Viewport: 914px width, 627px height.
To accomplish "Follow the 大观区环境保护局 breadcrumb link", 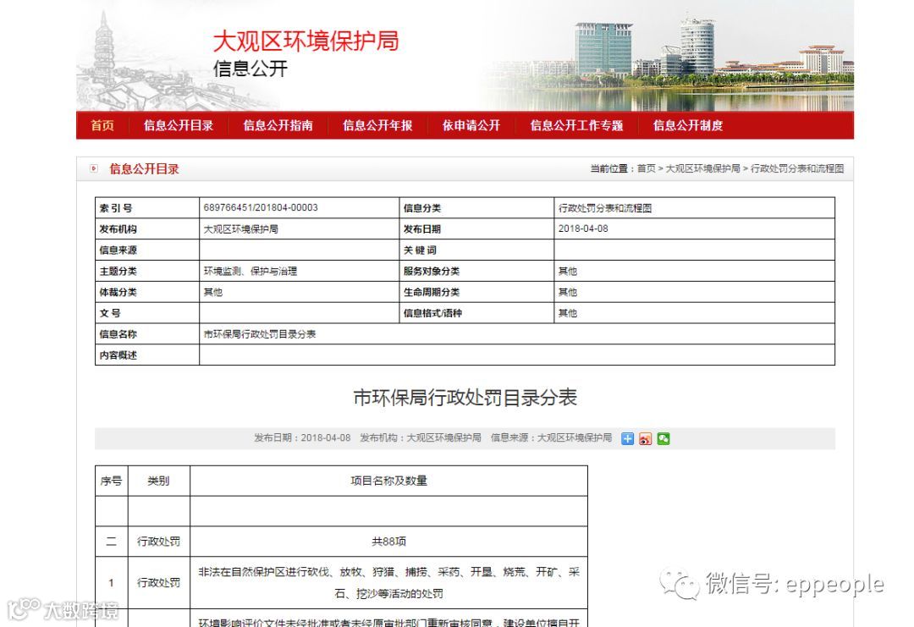I will 703,168.
